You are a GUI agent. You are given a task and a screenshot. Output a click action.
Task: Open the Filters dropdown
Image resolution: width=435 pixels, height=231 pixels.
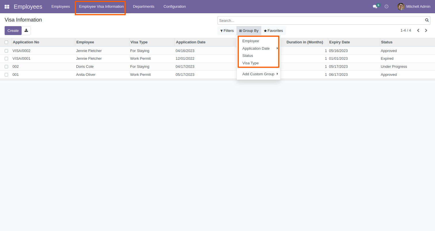[x=227, y=31]
